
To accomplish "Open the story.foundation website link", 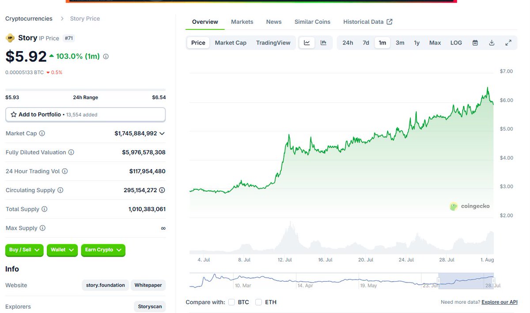I will [x=106, y=285].
